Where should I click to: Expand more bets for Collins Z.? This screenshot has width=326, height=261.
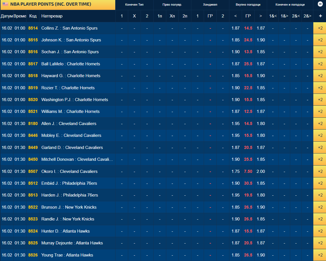point(320,28)
